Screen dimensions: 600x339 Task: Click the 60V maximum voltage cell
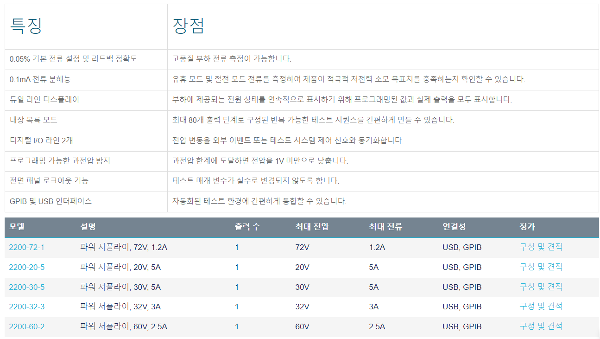(302, 327)
